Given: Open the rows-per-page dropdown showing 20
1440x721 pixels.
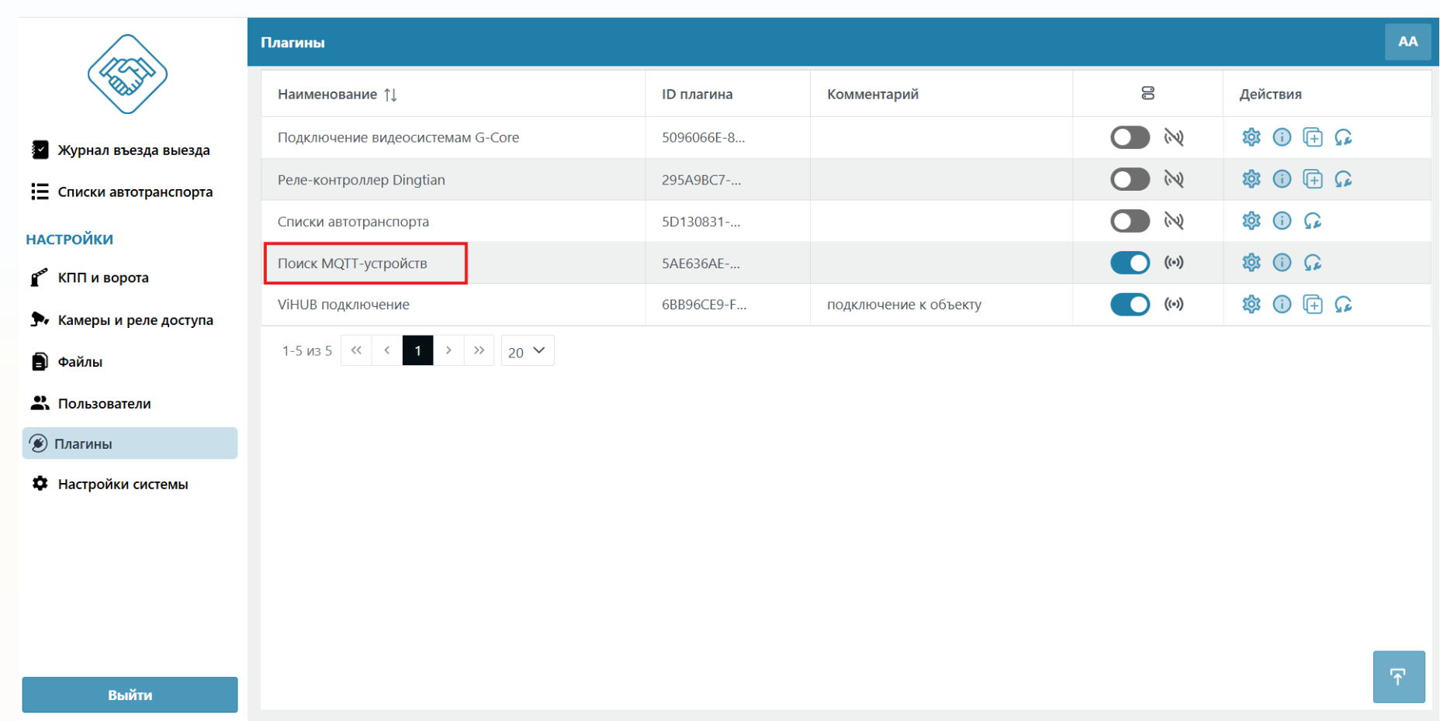Looking at the screenshot, I should pyautogui.click(x=528, y=351).
